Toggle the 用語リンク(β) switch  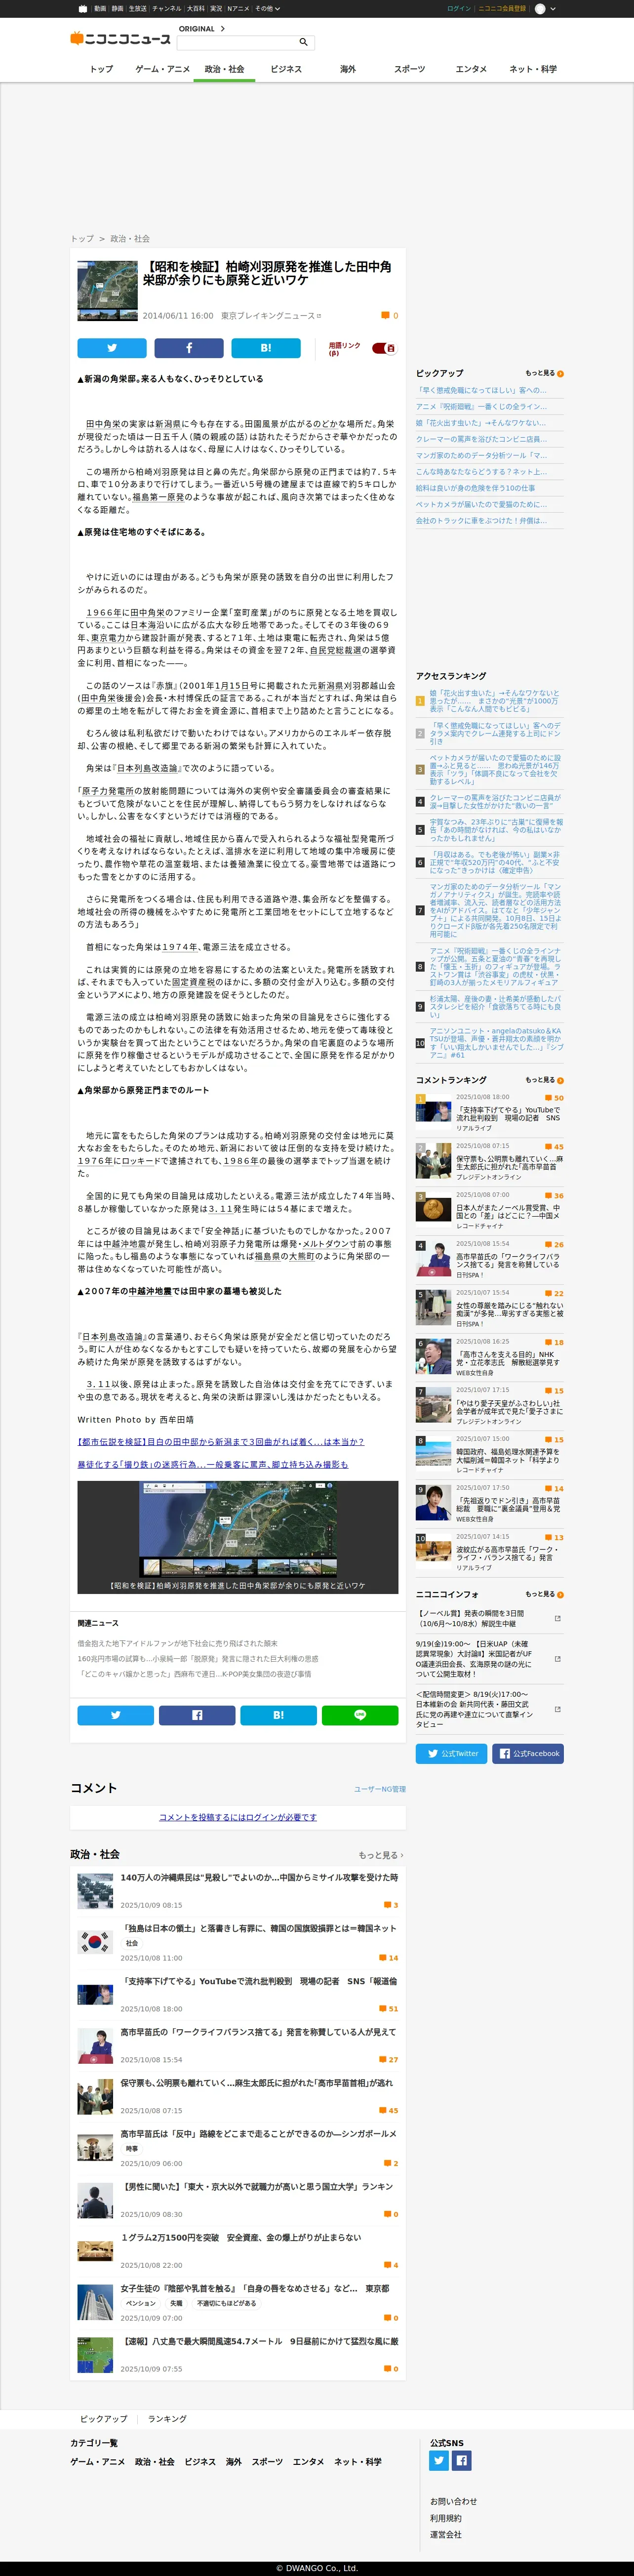coord(384,348)
